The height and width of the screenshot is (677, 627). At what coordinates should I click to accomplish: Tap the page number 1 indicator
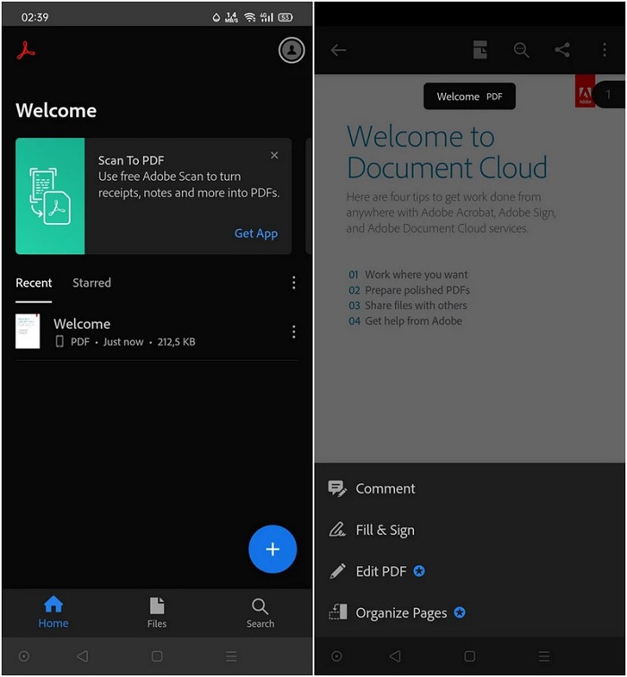[x=608, y=94]
